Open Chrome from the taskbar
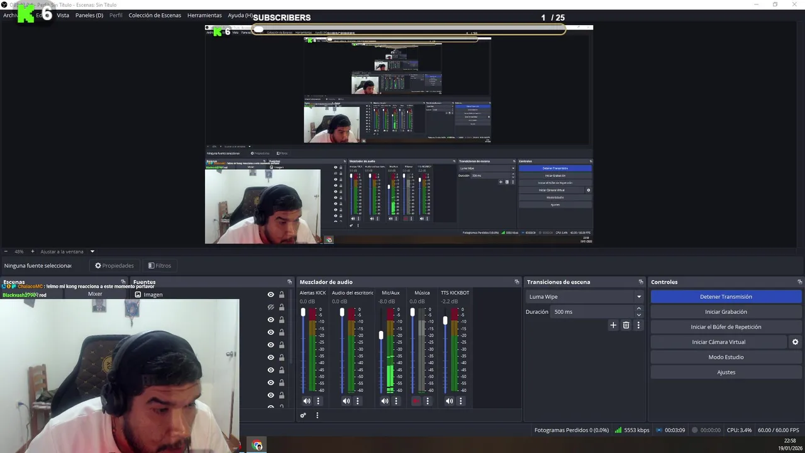The height and width of the screenshot is (453, 805). tap(257, 445)
